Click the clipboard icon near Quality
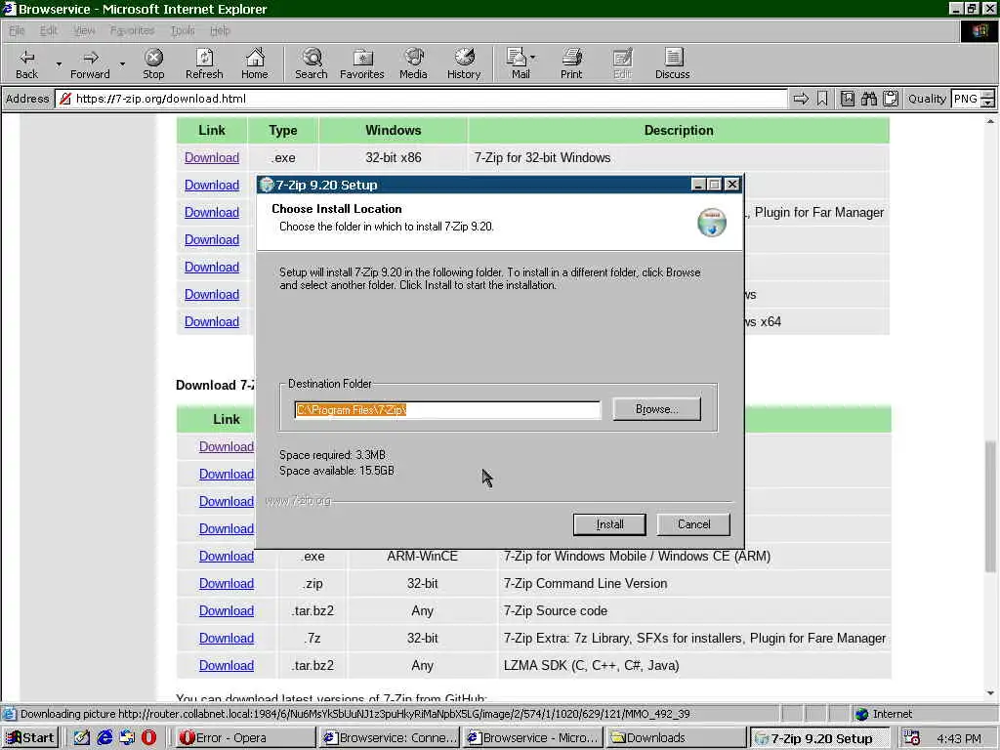The width and height of the screenshot is (1000, 750). (891, 99)
